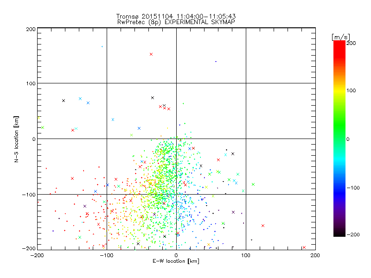Image resolution: width=371 pixels, height=278 pixels.
Task: Click the '[m/s]' colorbar unit label
Action: tap(341, 37)
